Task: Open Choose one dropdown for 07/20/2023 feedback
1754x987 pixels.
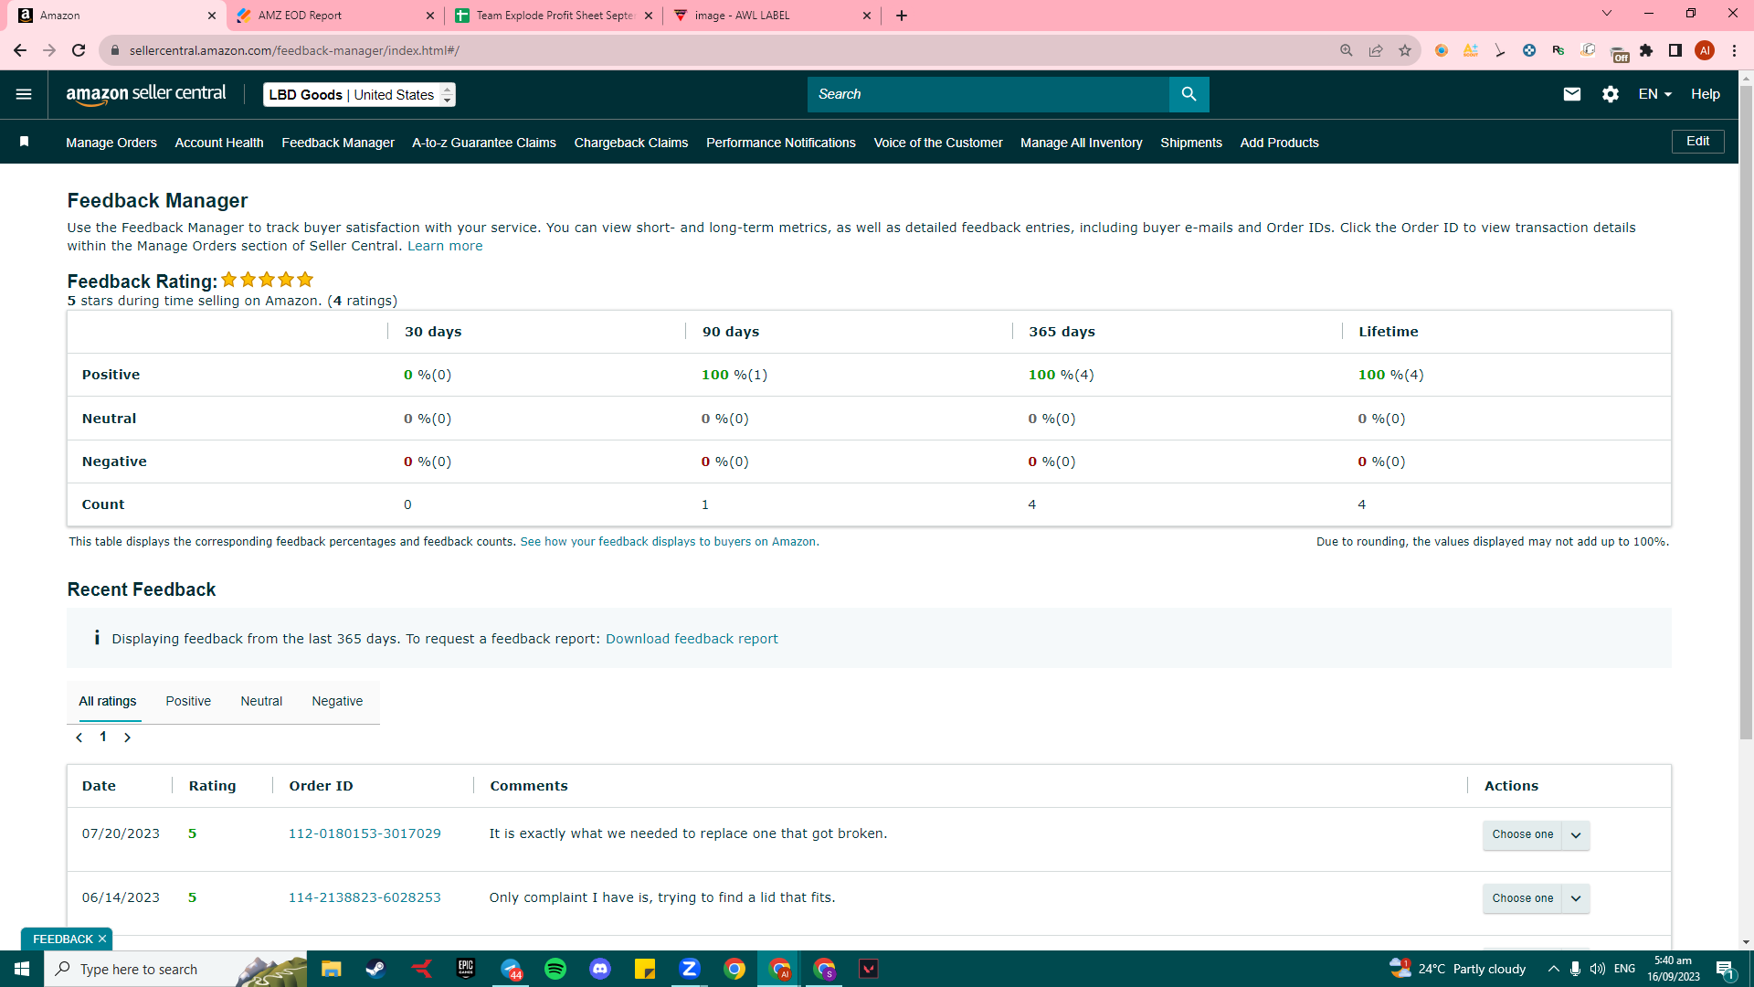Action: click(1536, 834)
